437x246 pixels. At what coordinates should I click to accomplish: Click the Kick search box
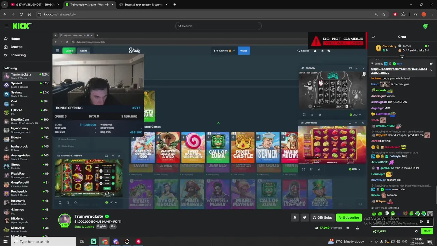tap(218, 26)
